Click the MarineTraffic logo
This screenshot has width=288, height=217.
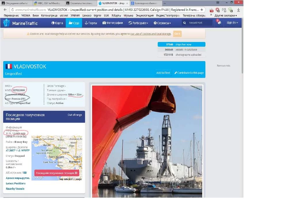click(20, 23)
